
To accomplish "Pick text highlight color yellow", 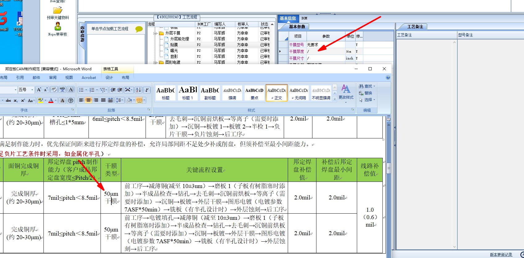I will point(41,100).
